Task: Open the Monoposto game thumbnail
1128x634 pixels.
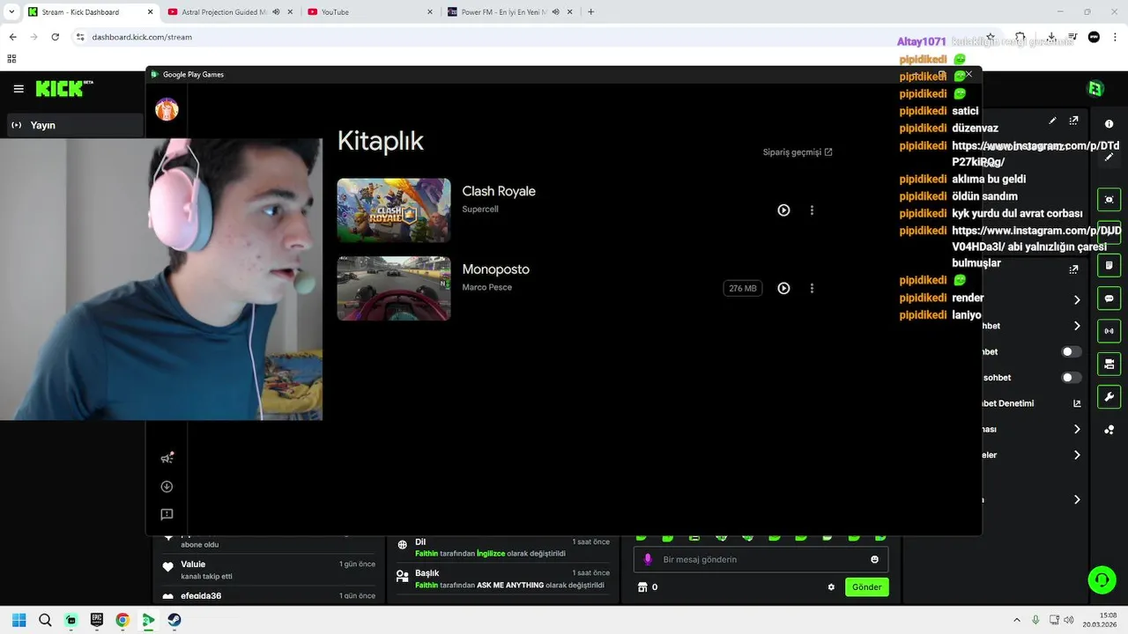Action: tap(394, 288)
